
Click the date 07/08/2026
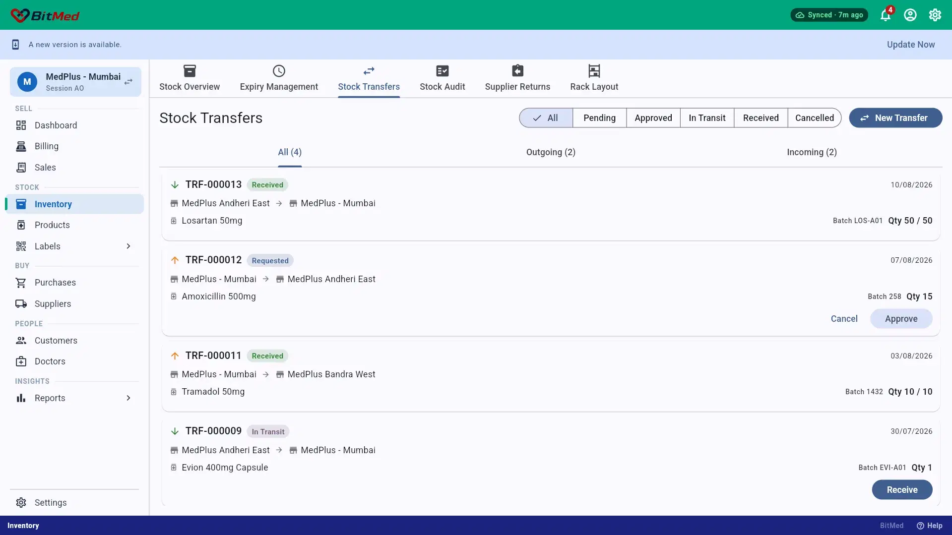point(911,260)
